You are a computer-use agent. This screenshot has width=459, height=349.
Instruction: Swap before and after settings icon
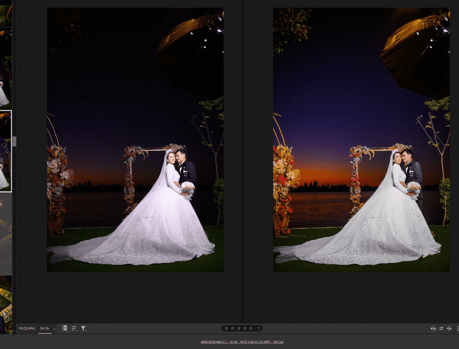(442, 328)
